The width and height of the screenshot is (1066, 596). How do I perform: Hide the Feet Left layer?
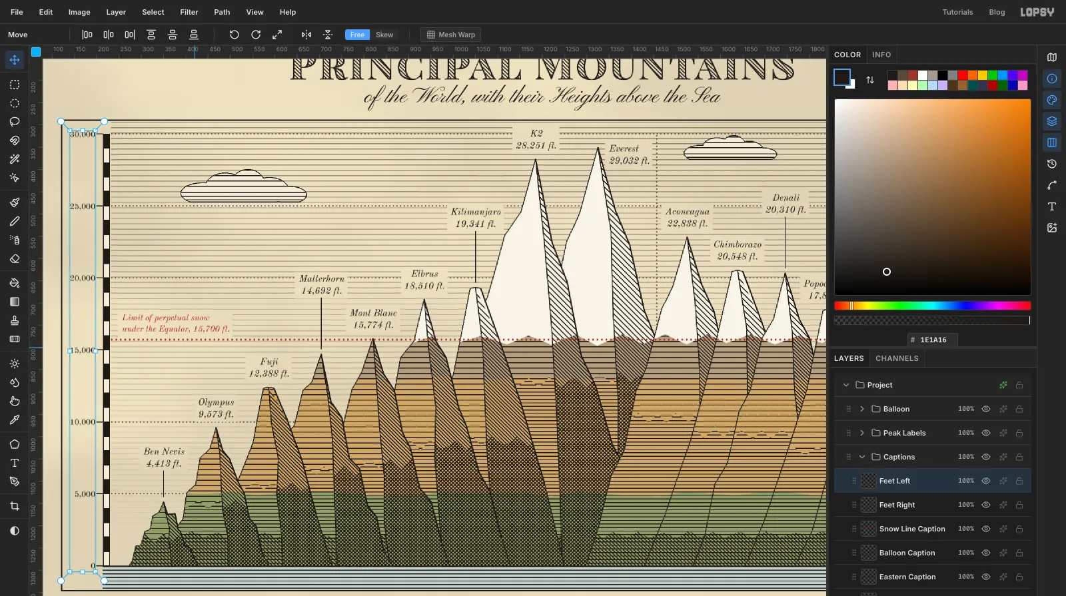[x=986, y=481]
